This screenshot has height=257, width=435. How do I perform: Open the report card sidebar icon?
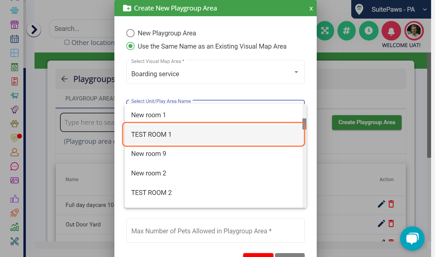pyautogui.click(x=14, y=81)
